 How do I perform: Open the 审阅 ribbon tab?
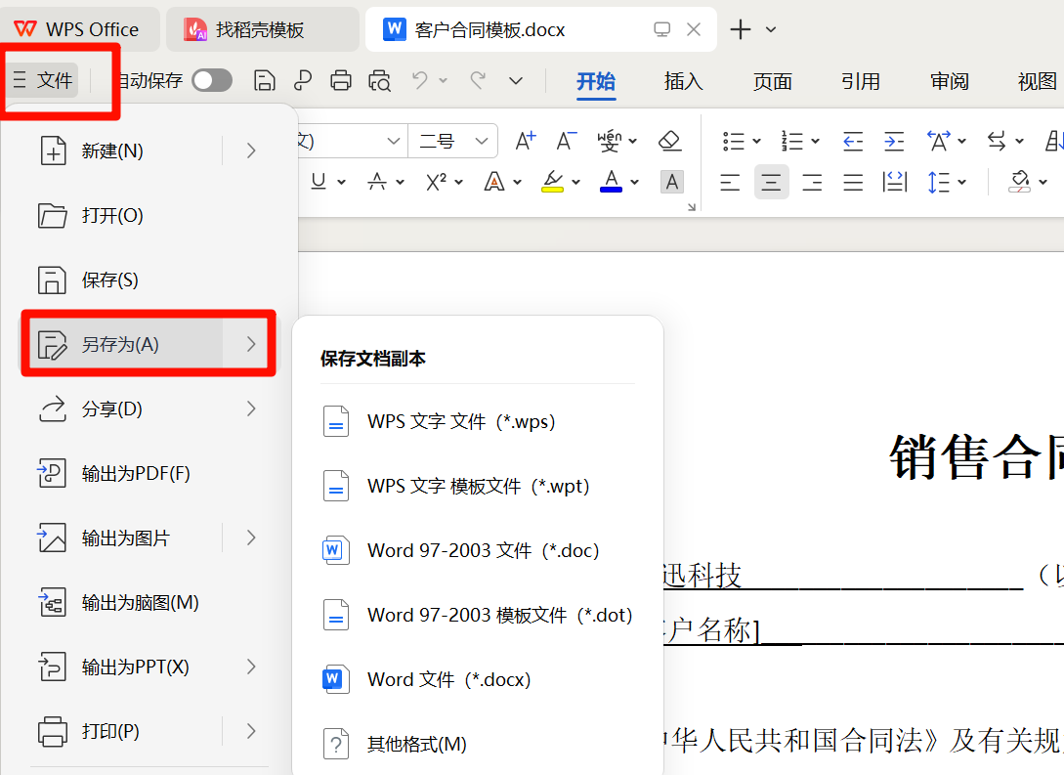coord(948,81)
